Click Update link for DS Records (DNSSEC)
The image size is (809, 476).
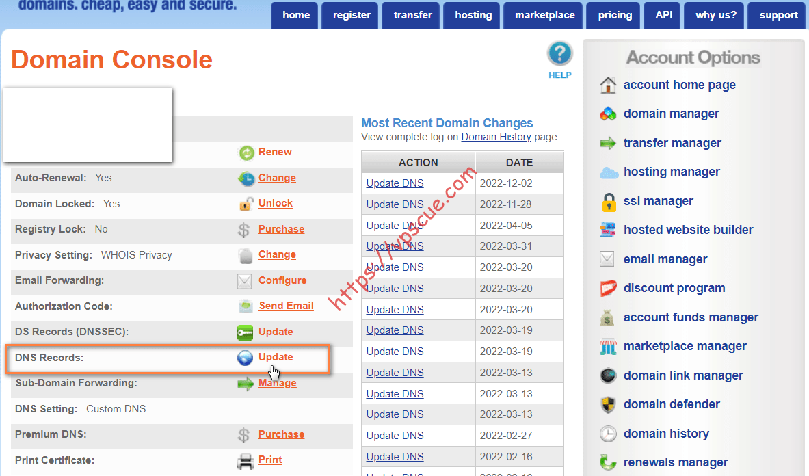(x=276, y=332)
